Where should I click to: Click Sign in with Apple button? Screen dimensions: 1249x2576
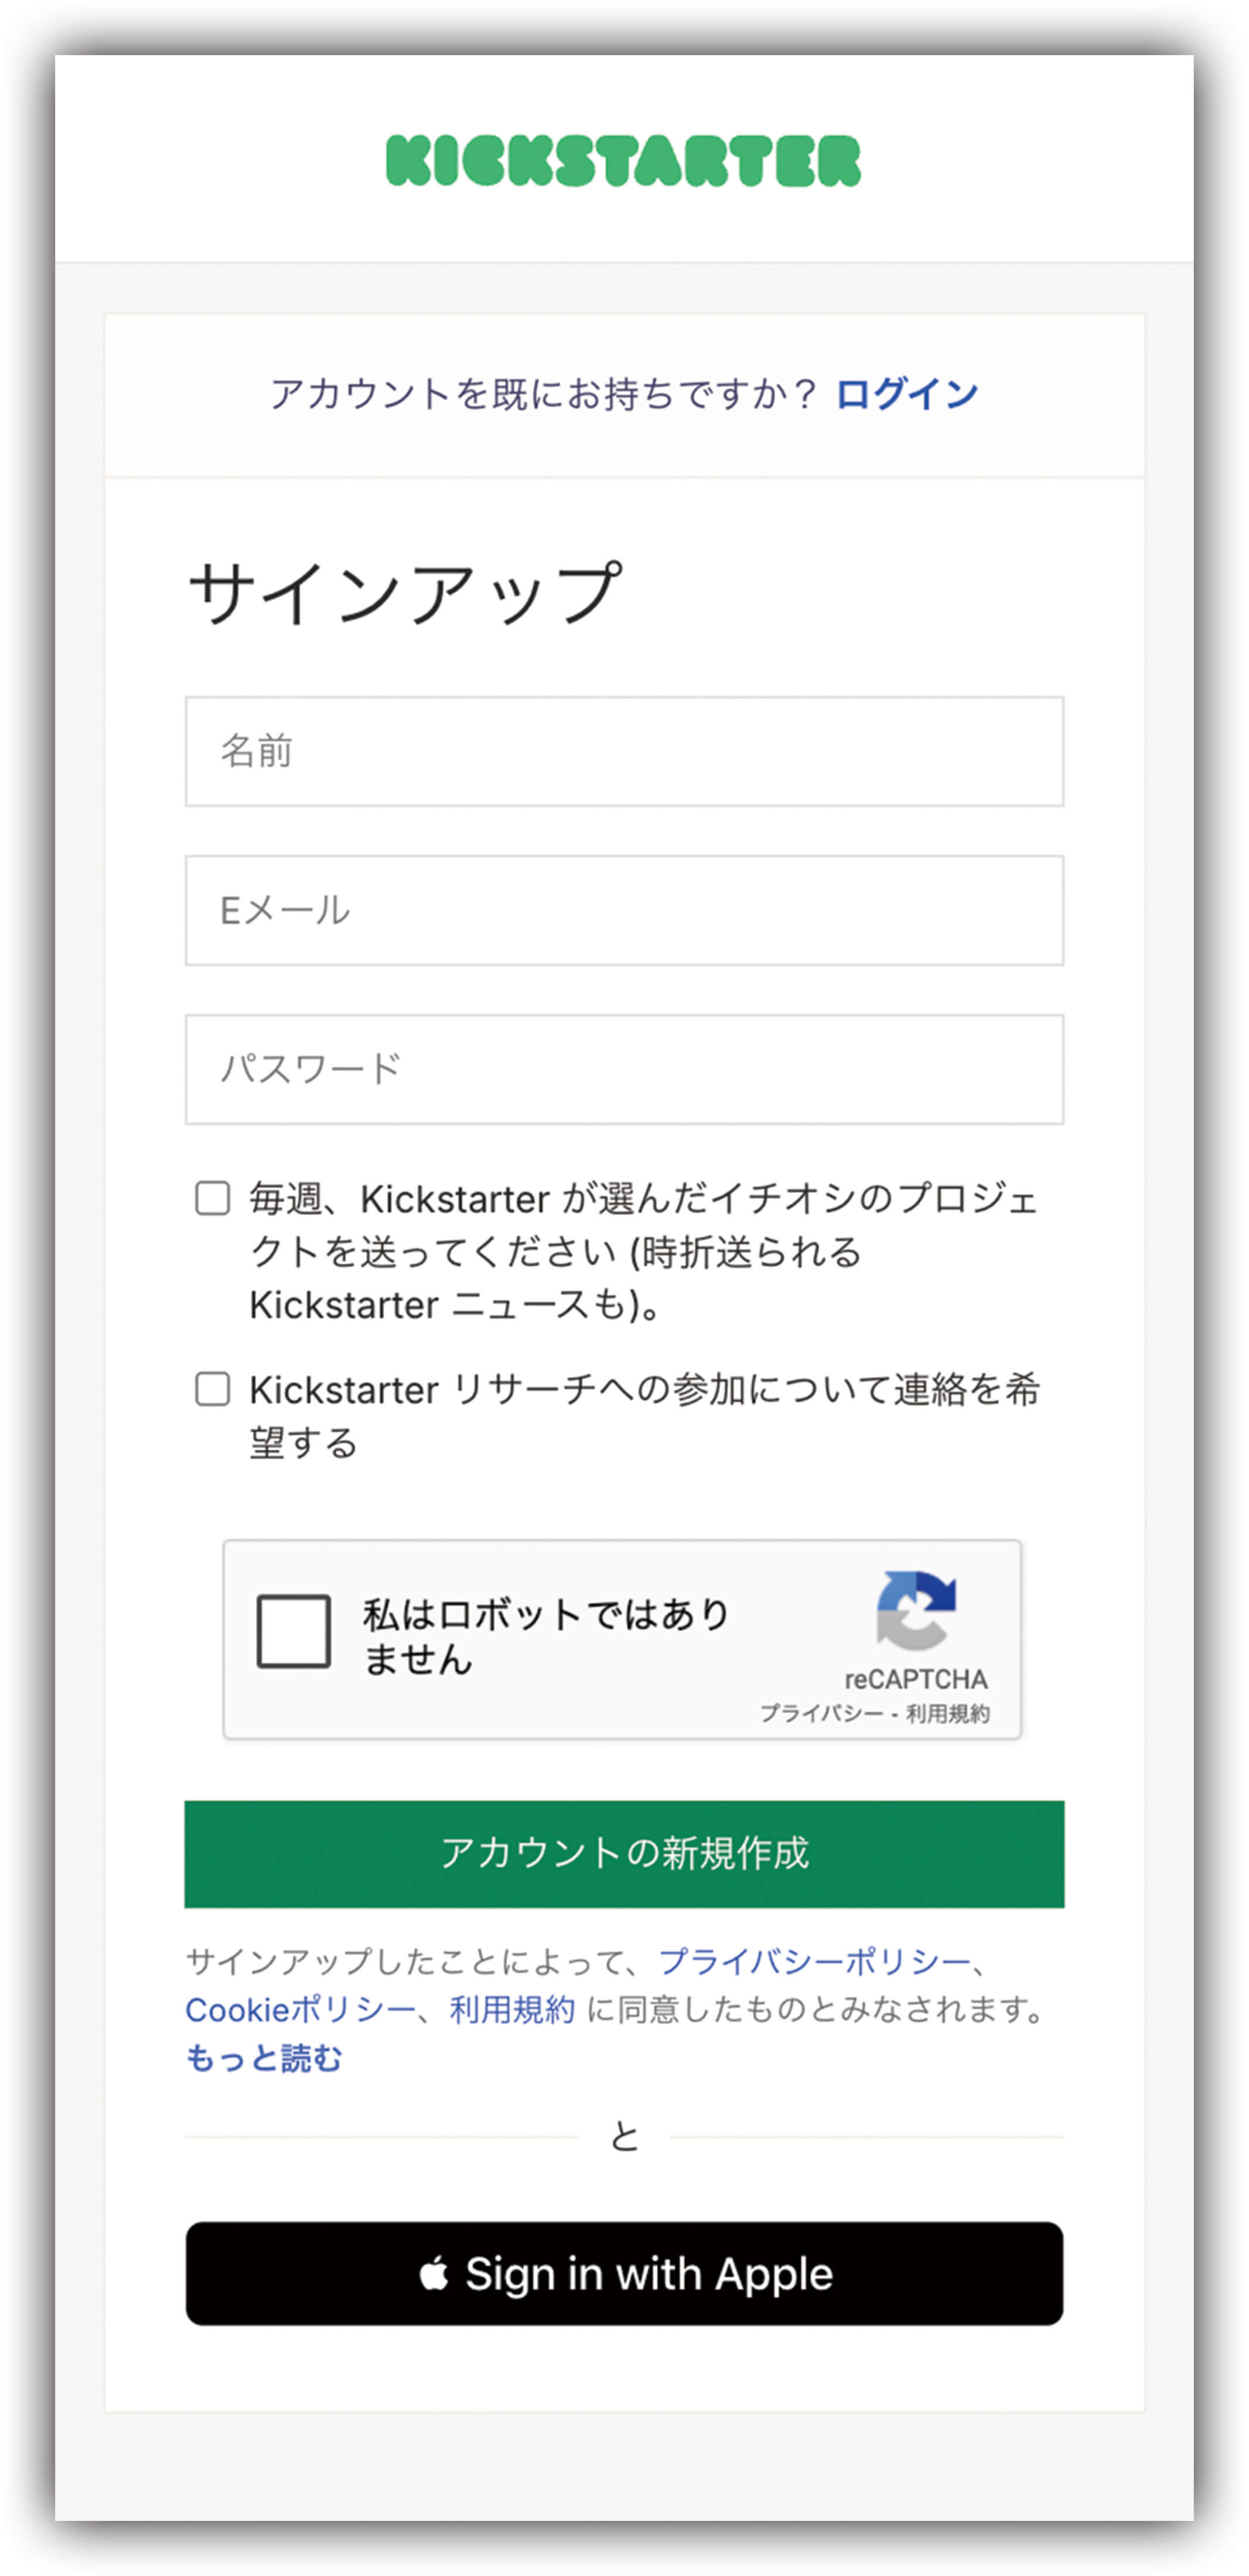point(624,2273)
